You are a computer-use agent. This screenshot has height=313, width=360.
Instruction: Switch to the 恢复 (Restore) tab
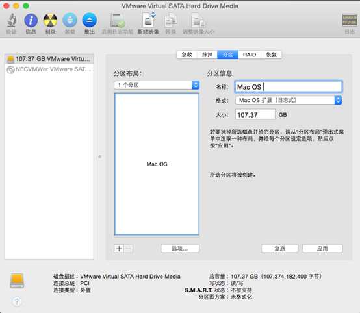(x=271, y=55)
